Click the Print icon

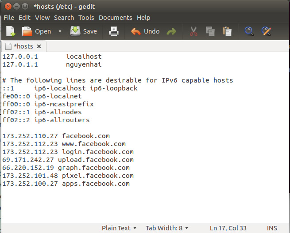(x=113, y=31)
